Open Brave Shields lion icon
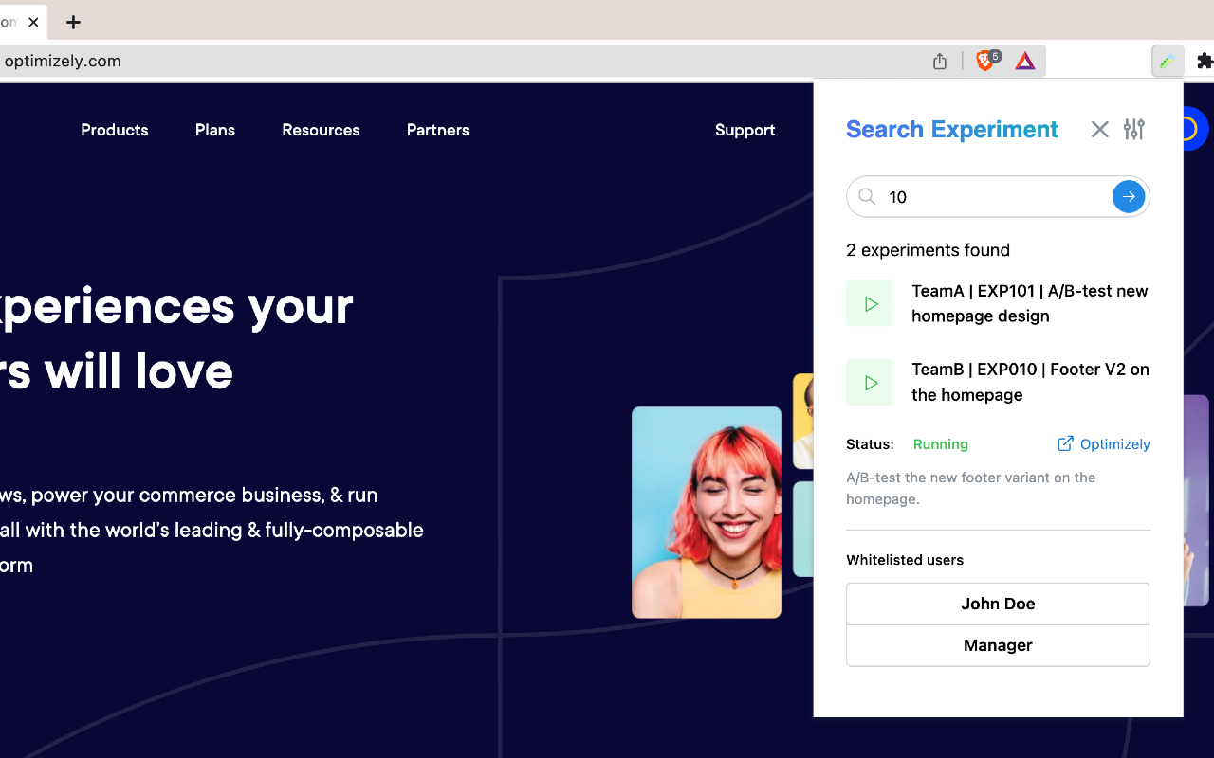The height and width of the screenshot is (758, 1214). click(x=987, y=61)
